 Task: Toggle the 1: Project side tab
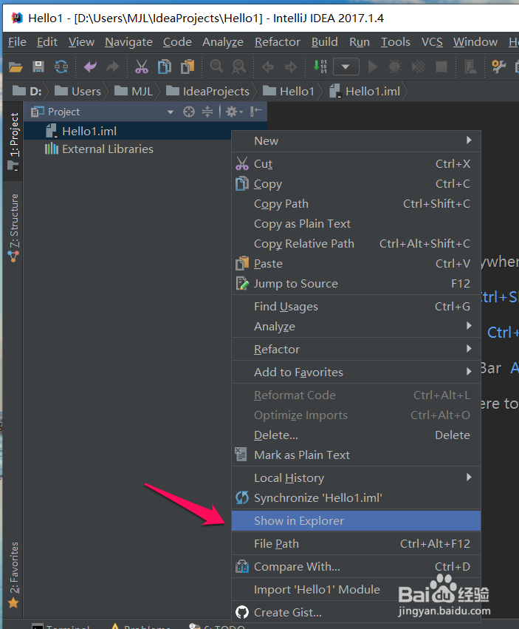pos(13,142)
